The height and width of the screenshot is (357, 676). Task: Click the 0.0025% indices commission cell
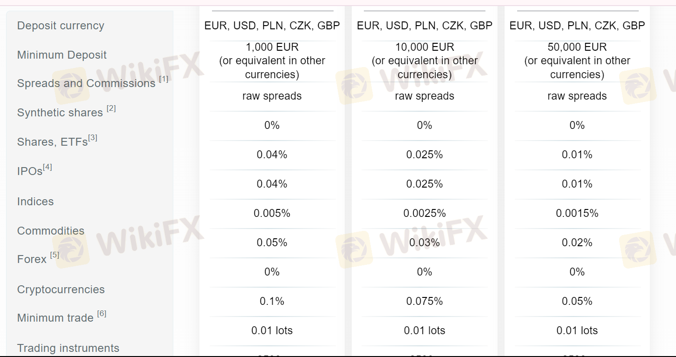point(424,213)
